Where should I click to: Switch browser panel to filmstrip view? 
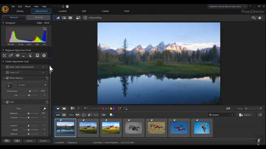[58, 115]
